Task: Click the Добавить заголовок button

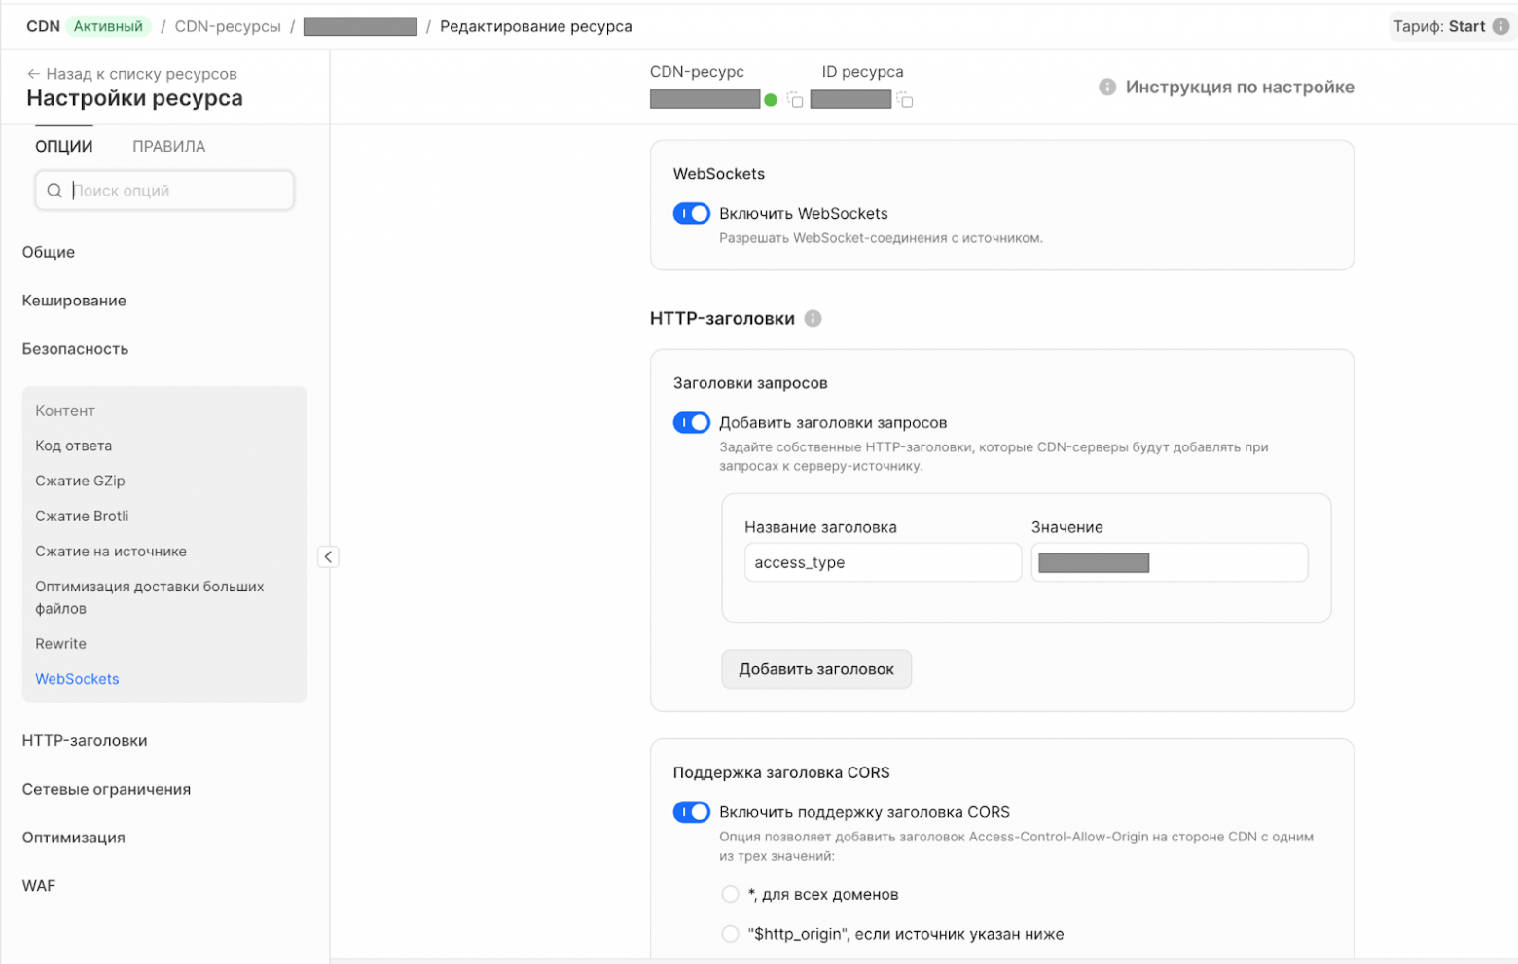Action: (815, 669)
